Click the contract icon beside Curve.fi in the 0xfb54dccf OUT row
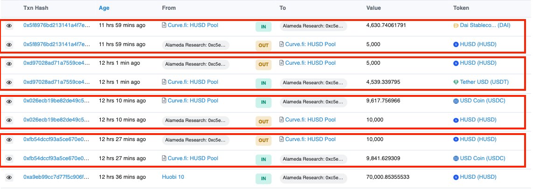This screenshot has height=189, width=533. (281, 139)
